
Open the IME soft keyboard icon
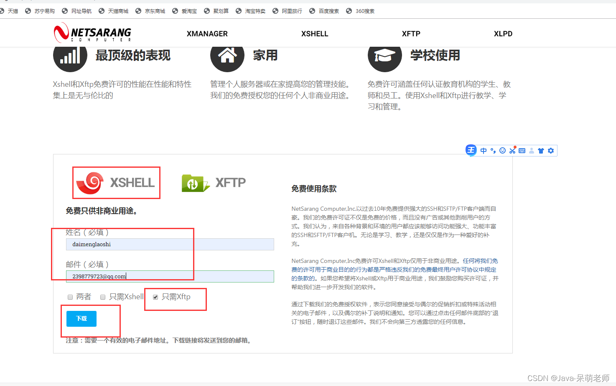[x=522, y=151]
